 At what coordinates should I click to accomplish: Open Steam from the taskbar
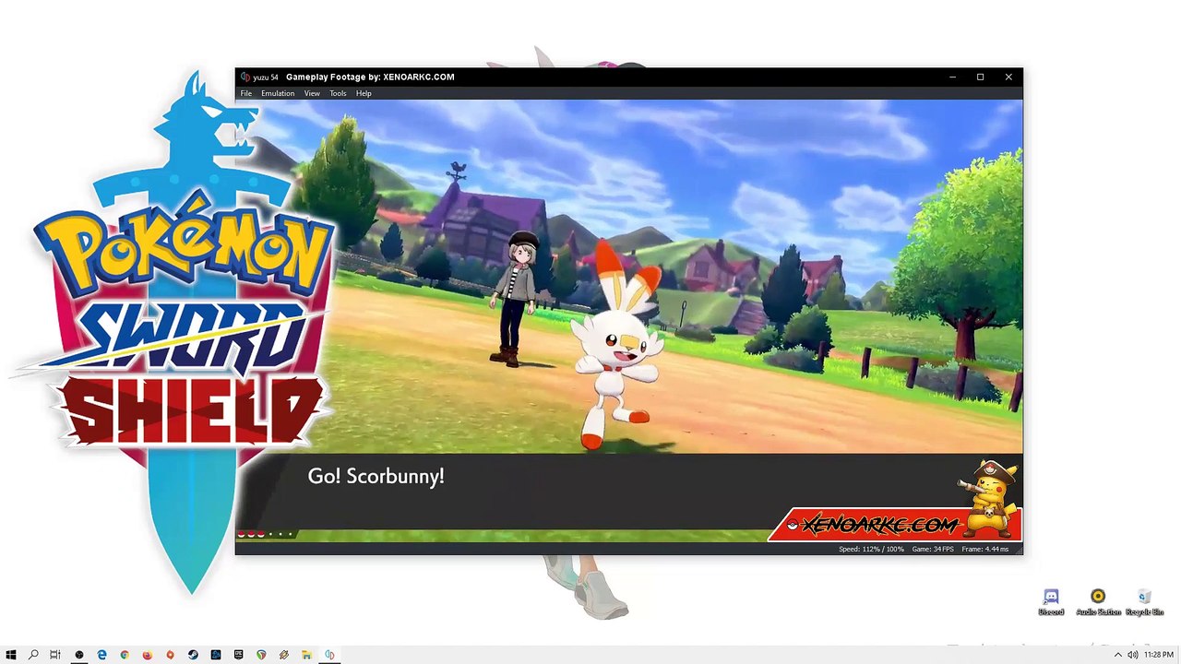(193, 655)
